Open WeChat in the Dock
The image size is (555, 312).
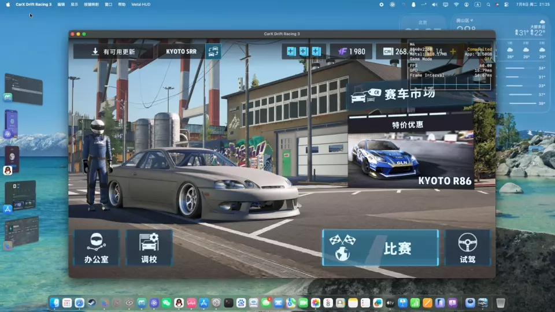tap(166, 303)
